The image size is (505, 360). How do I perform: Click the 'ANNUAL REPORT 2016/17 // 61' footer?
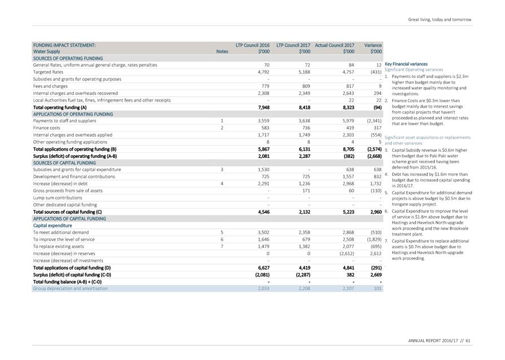[x=440, y=341]
